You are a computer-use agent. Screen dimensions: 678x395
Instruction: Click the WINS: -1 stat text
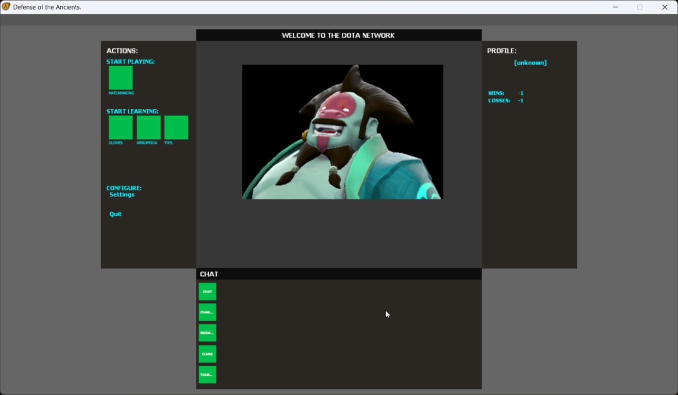[x=506, y=93]
